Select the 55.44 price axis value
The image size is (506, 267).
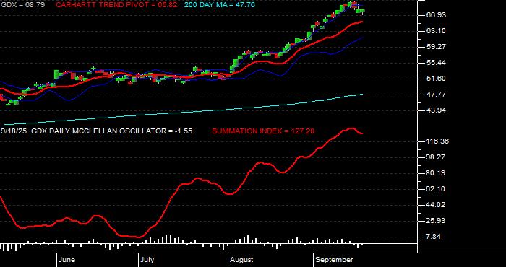point(437,63)
